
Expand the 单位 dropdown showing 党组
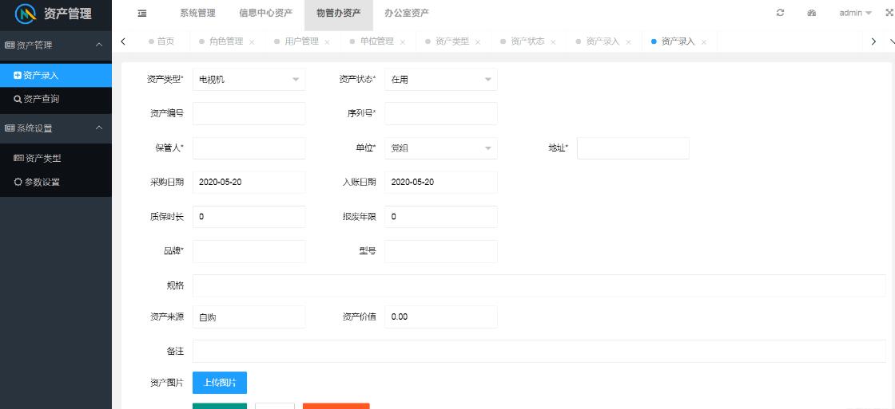tap(440, 148)
